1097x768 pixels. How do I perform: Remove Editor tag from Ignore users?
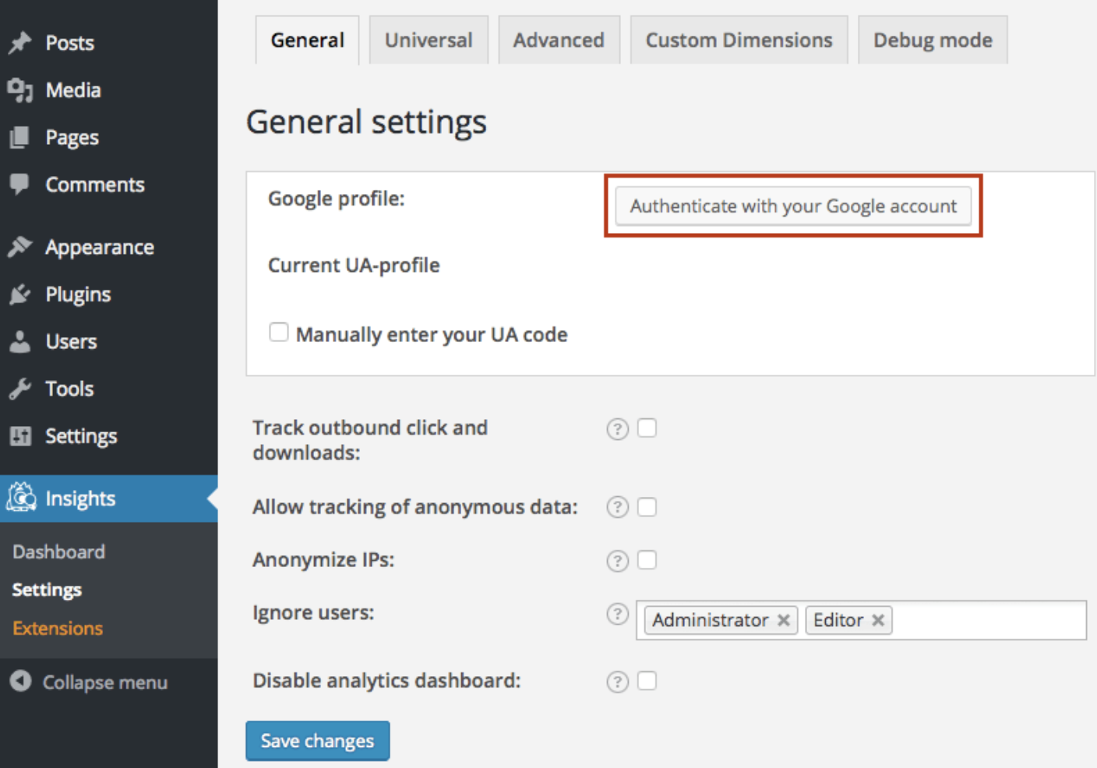click(x=878, y=620)
